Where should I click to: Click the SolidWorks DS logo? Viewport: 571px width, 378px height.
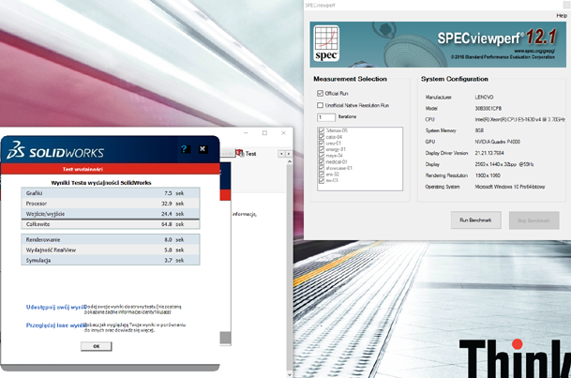(16, 150)
